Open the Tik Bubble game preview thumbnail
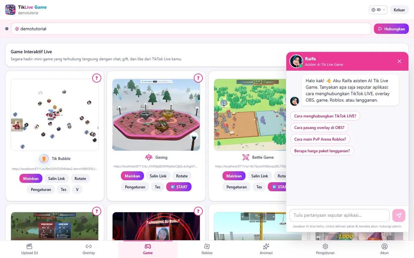 55,115
